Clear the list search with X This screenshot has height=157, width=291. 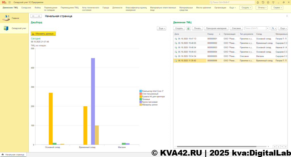click(267, 28)
